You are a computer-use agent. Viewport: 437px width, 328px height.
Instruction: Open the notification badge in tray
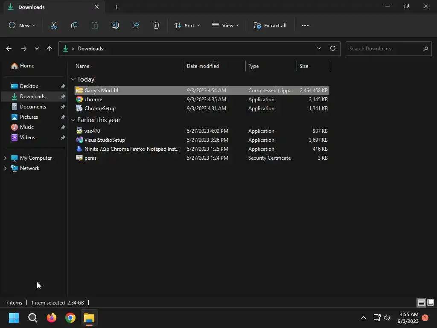(x=425, y=318)
